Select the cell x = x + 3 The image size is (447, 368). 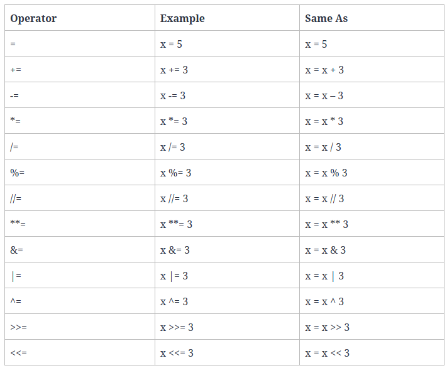pos(324,70)
